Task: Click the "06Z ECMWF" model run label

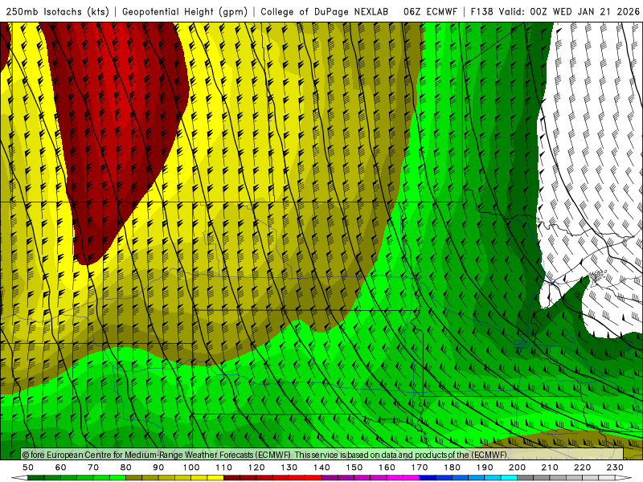Action: coord(430,11)
